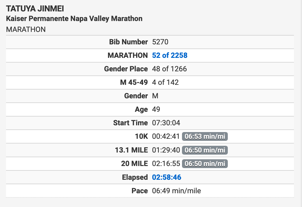
Task: Click the M 45-49 division result
Action: click(165, 82)
